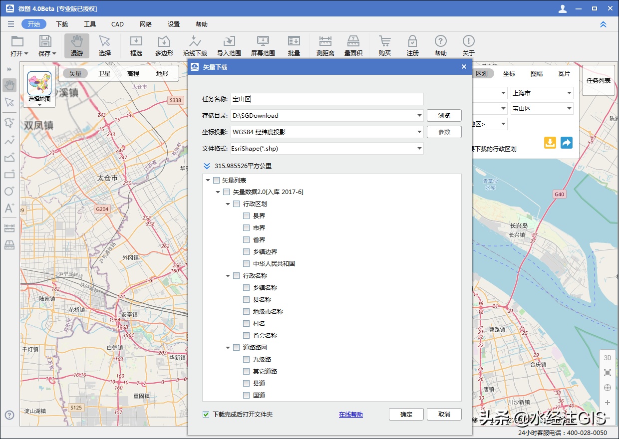Collapse the 行政区划 tree node
This screenshot has height=439, width=619.
coord(228,204)
